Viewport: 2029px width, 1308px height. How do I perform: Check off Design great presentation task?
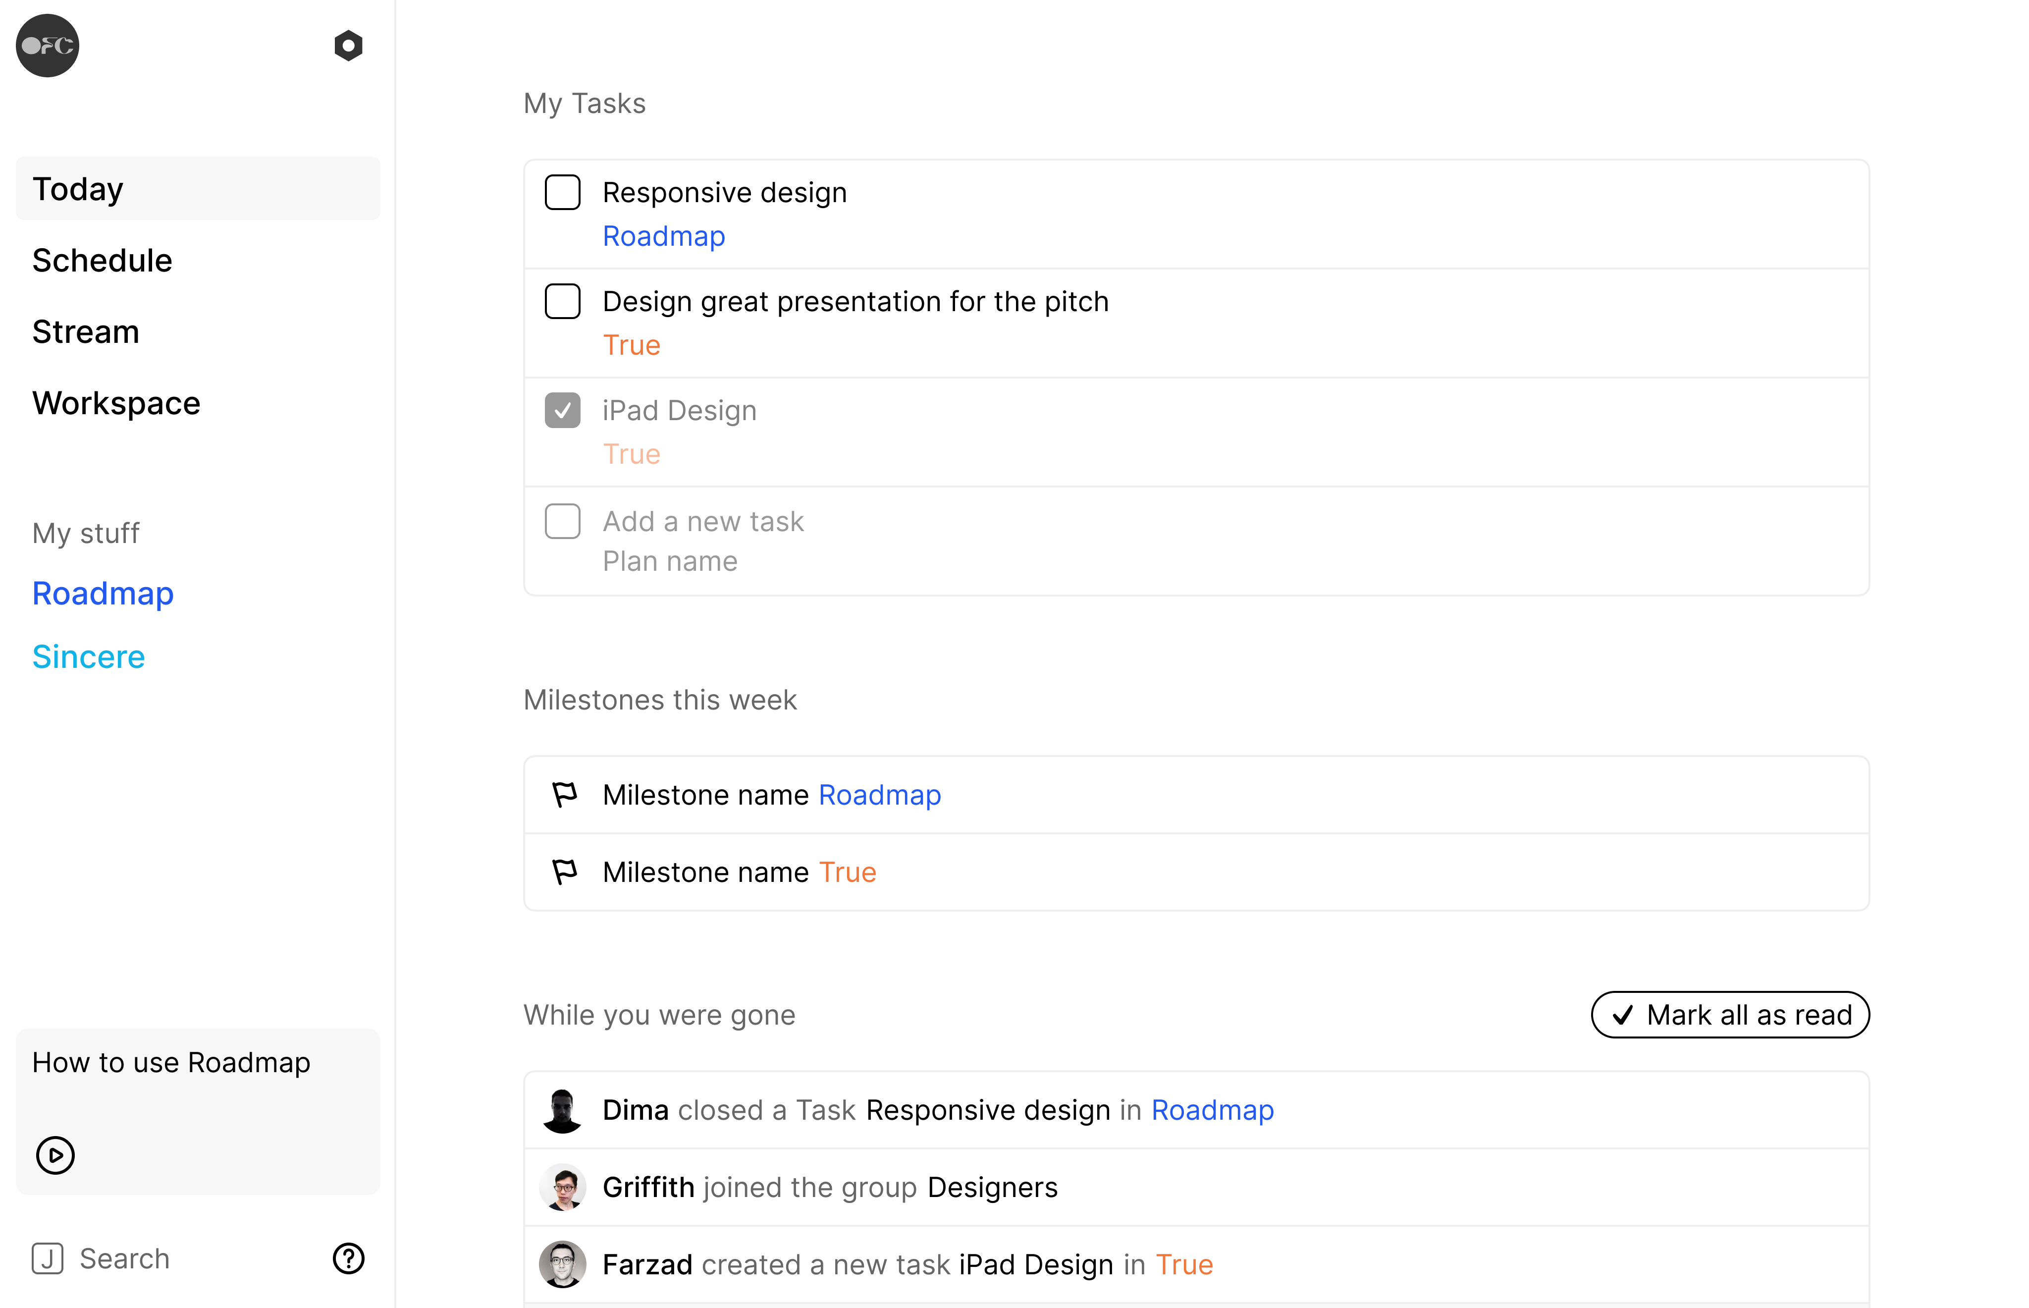[562, 302]
